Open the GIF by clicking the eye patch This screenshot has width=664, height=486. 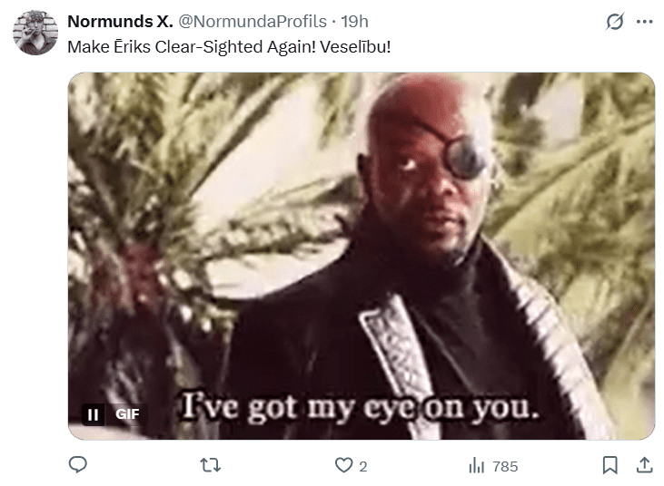point(464,157)
